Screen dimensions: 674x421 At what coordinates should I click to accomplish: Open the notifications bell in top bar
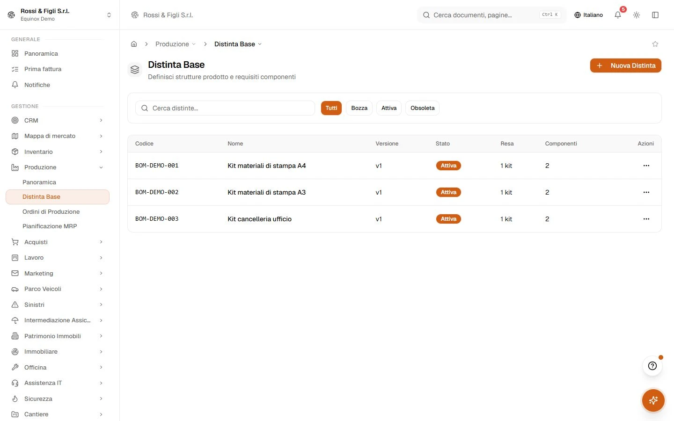pos(618,15)
